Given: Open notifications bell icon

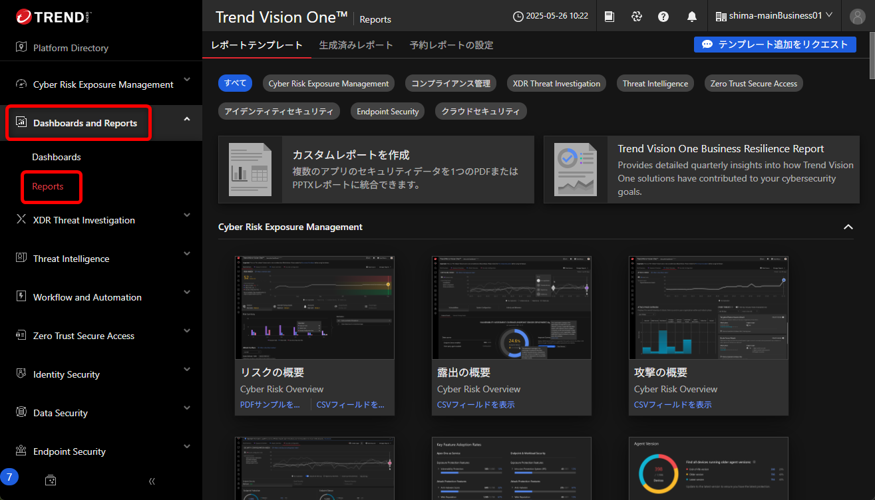Looking at the screenshot, I should [x=692, y=16].
